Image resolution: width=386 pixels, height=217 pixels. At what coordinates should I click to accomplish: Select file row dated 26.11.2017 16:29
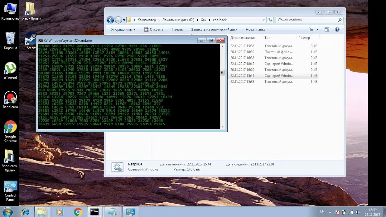[274, 70]
